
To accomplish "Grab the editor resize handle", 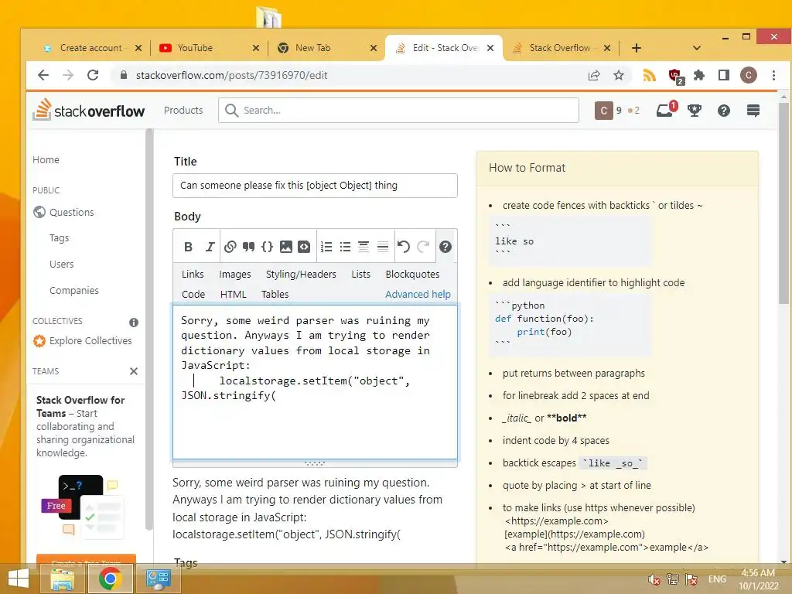I will pos(316,463).
